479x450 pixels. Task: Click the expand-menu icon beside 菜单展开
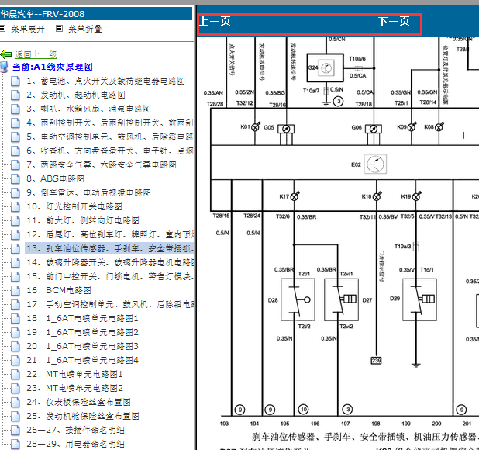(x=2, y=29)
